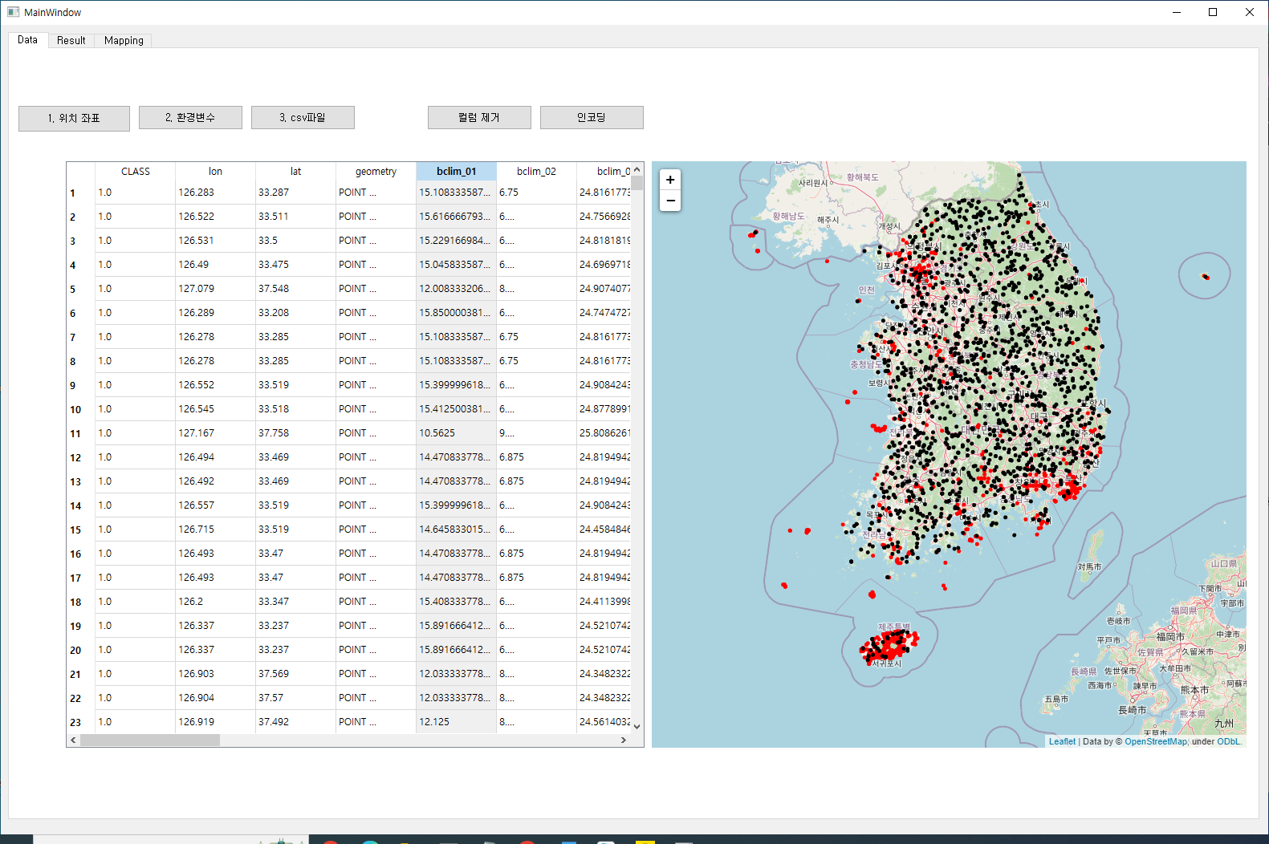Zoom in on the Leaflet map
Screen dimensions: 1269x844
click(670, 180)
